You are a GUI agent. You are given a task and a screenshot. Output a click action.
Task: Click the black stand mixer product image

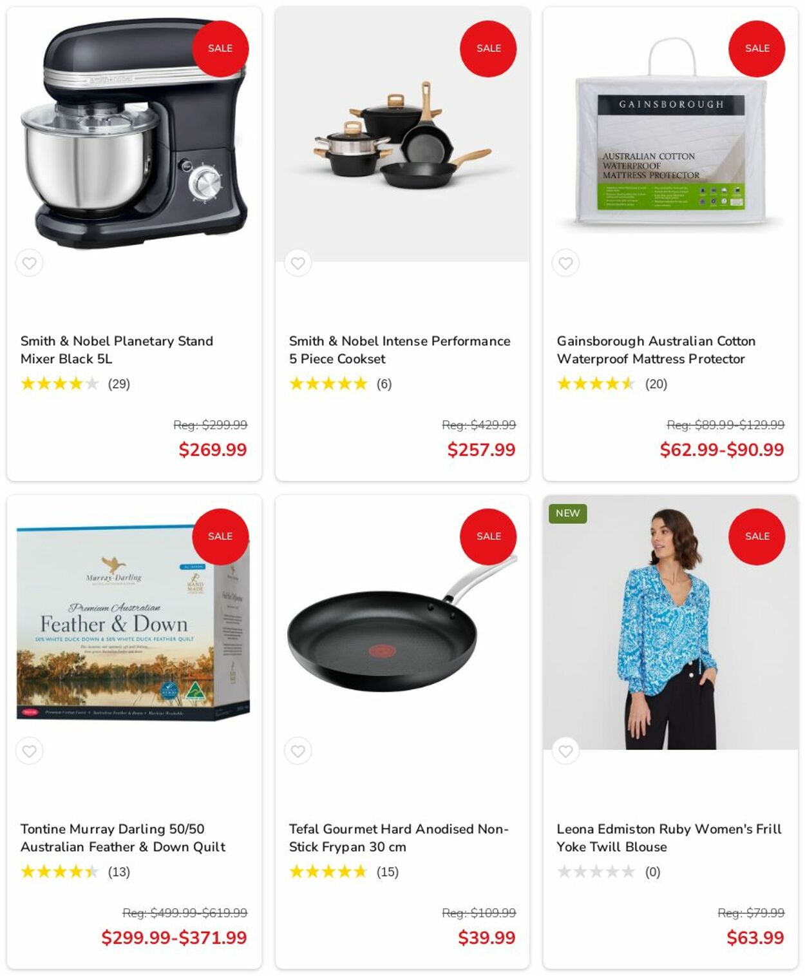134,134
